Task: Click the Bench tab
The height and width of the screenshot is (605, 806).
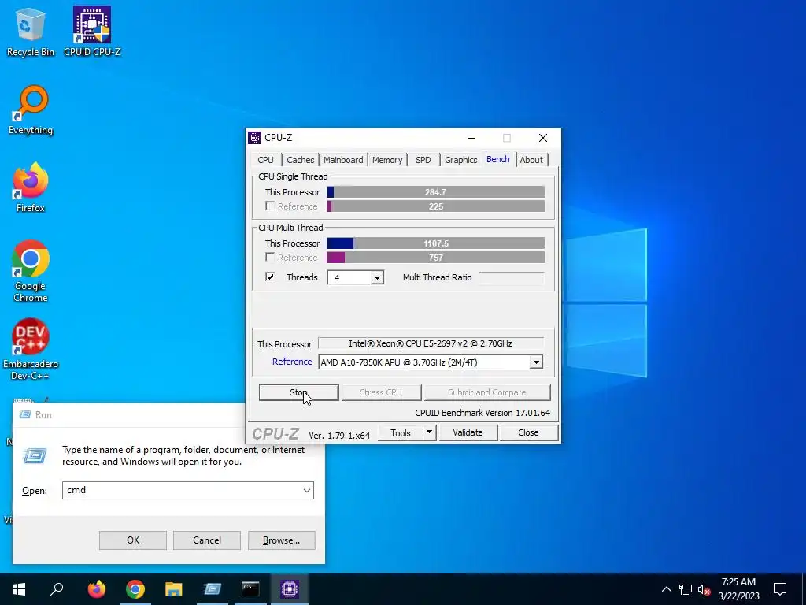Action: click(x=498, y=159)
